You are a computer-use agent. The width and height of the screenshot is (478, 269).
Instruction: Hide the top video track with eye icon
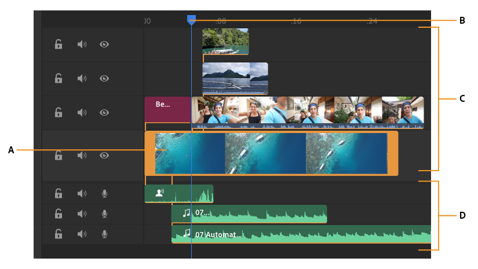coord(104,45)
